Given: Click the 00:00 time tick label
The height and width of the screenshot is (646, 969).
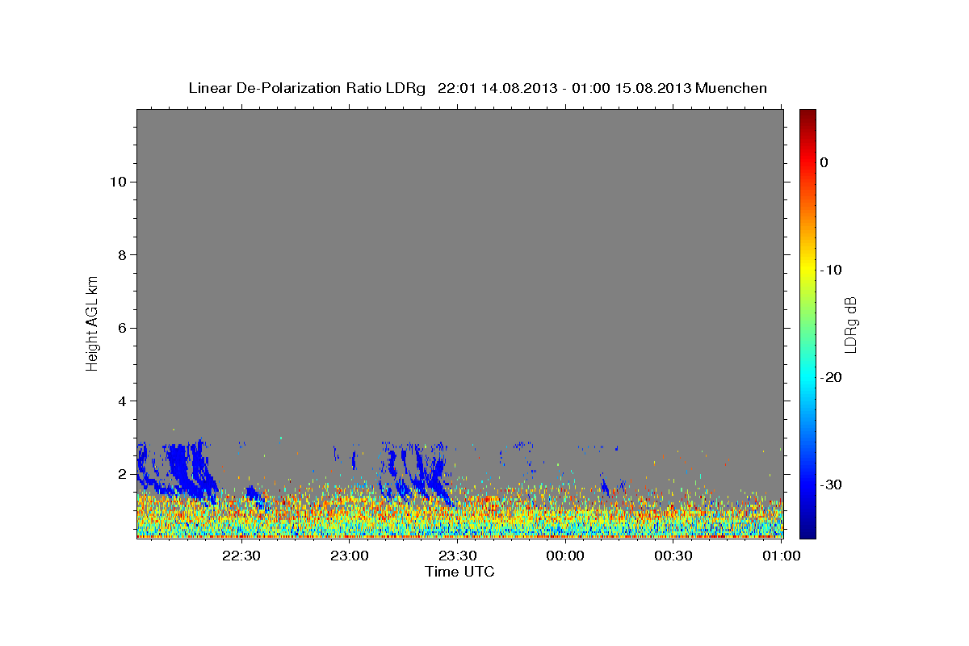Looking at the screenshot, I should click(565, 556).
